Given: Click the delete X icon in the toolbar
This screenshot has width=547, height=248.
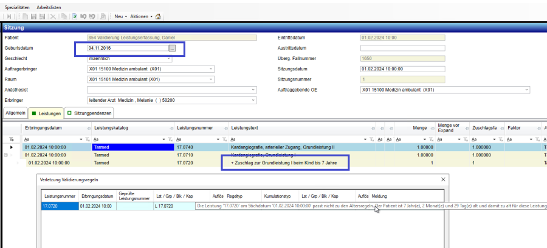Looking at the screenshot, I should point(53,16).
